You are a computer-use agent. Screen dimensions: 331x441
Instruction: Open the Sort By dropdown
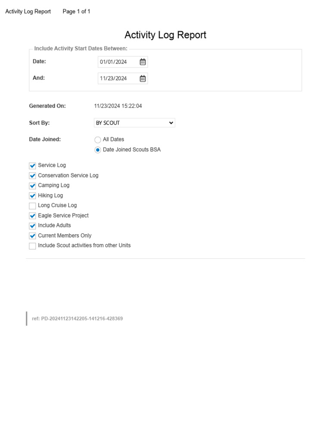coord(134,123)
